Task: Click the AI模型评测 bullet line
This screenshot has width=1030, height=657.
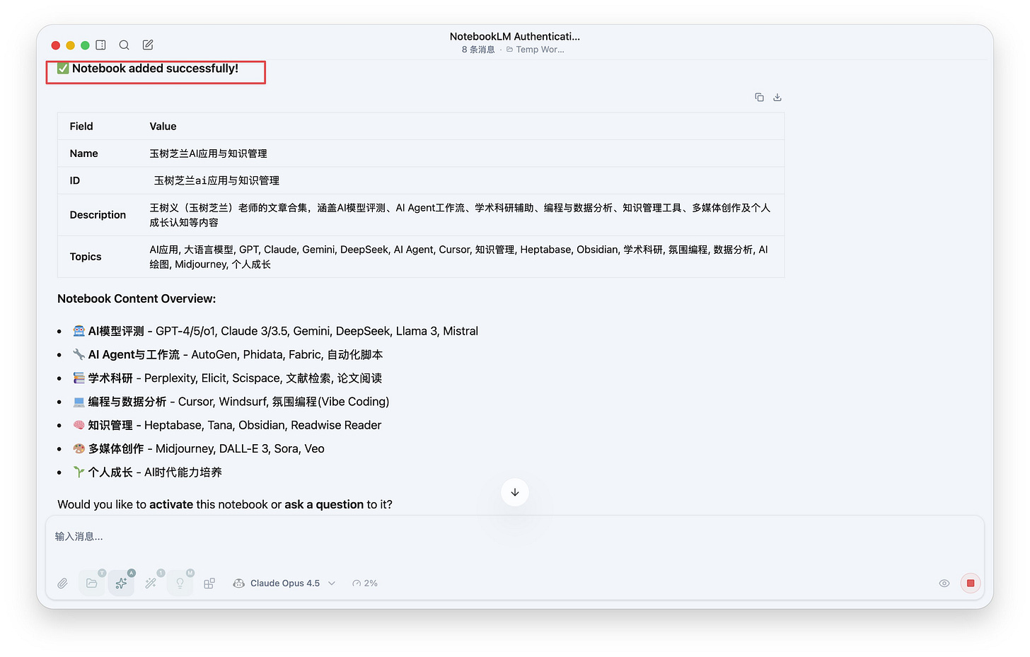Action: pyautogui.click(x=276, y=331)
